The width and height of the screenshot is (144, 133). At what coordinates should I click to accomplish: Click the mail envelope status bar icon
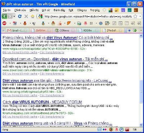pyautogui.click(x=99, y=129)
